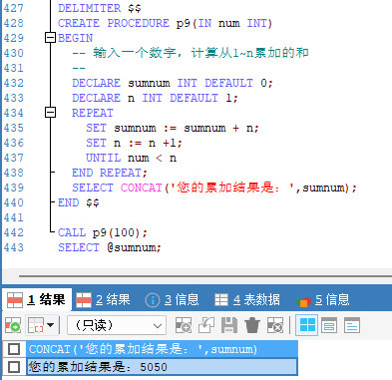Switch to form view mode
This screenshot has height=380, width=392.
[329, 325]
